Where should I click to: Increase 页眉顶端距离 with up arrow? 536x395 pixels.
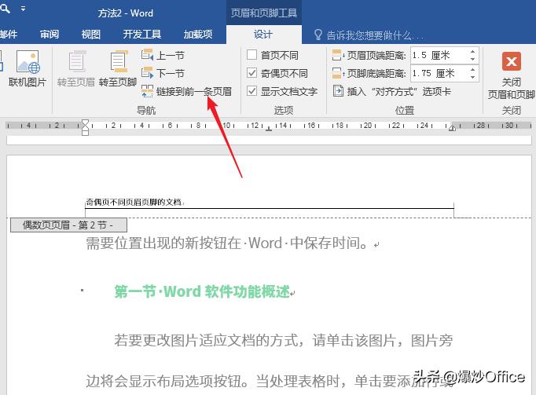[x=472, y=52]
